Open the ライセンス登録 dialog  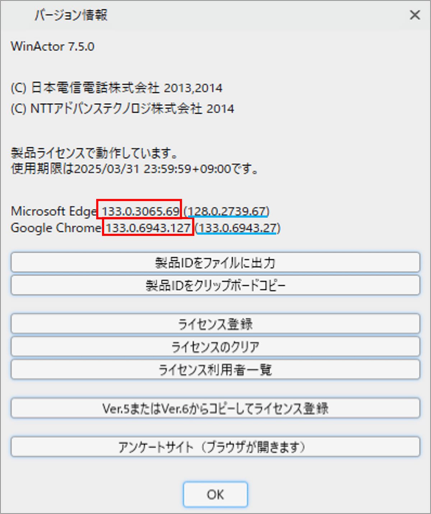pyautogui.click(x=215, y=323)
